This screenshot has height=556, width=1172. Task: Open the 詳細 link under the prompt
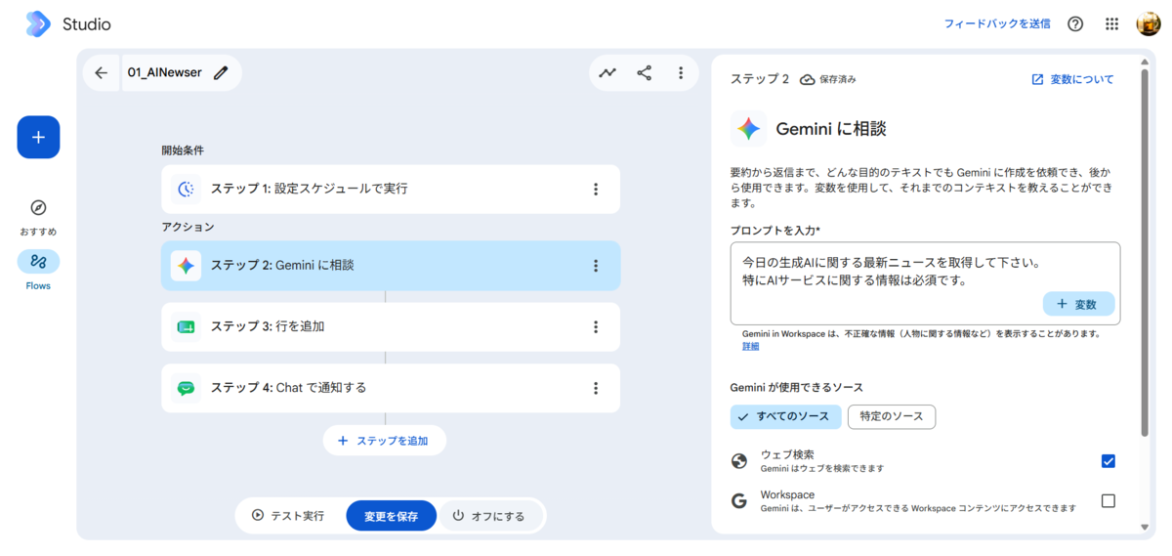click(750, 346)
